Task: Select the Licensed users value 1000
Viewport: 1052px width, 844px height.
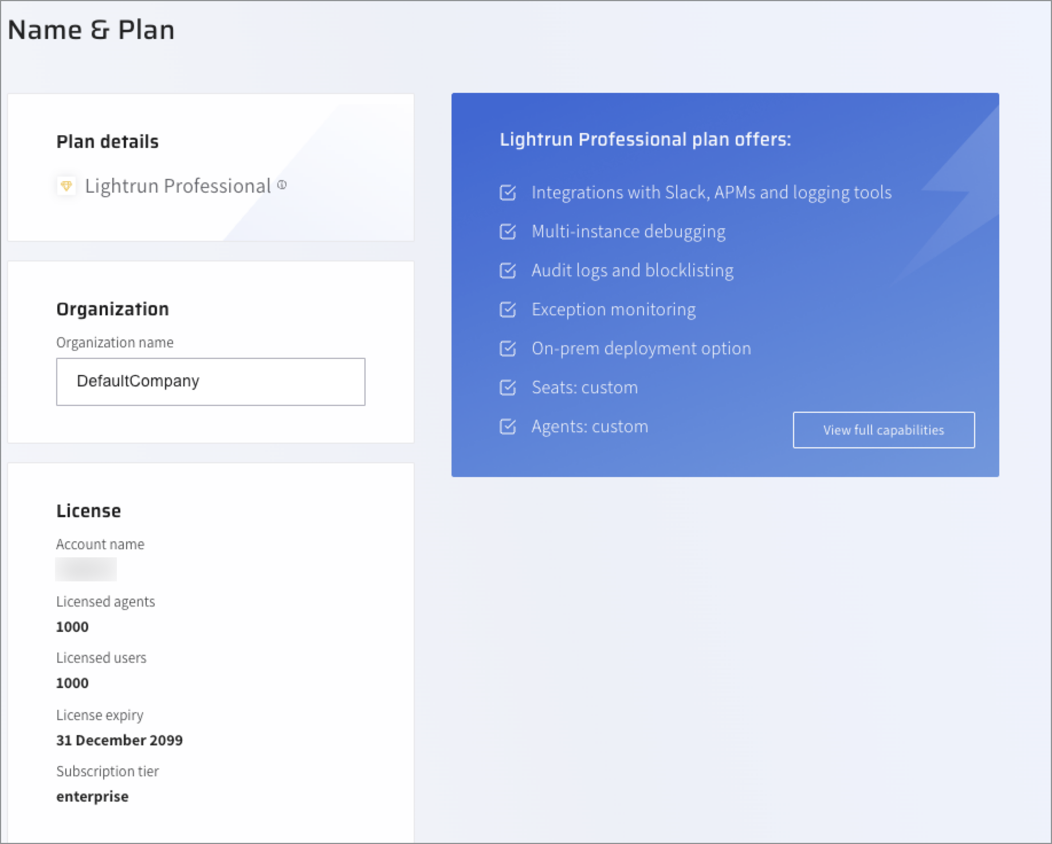Action: click(x=72, y=683)
